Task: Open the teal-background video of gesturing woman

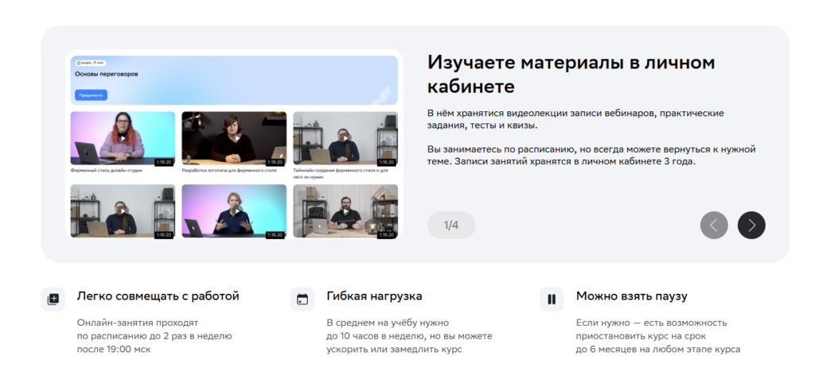Action: tap(234, 211)
